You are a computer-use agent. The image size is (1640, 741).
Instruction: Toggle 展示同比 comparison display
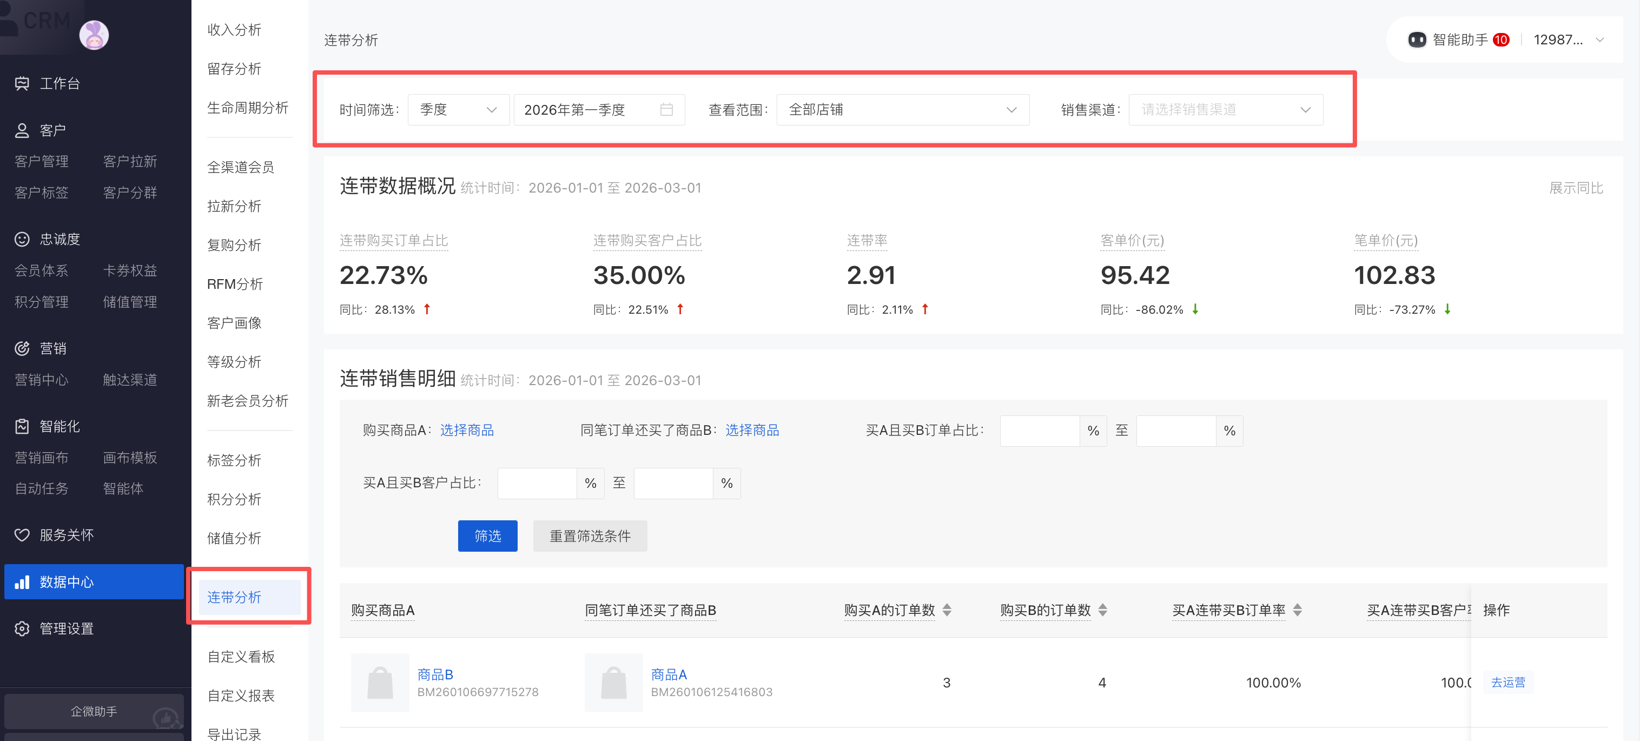point(1575,188)
